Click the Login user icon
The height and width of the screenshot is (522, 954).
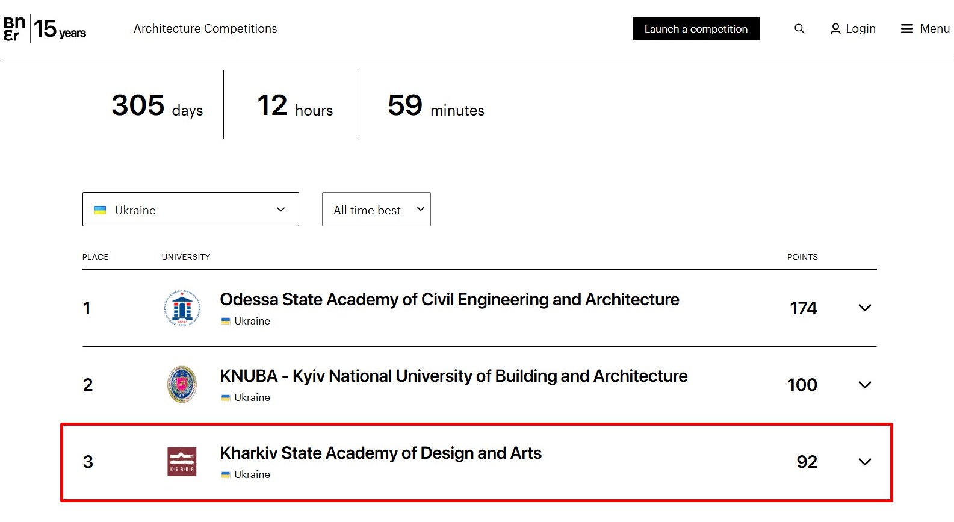pos(835,29)
